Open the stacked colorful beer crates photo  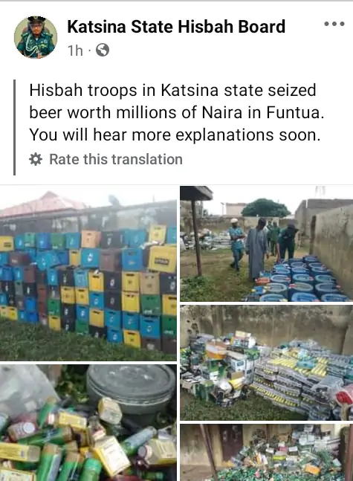click(88, 273)
